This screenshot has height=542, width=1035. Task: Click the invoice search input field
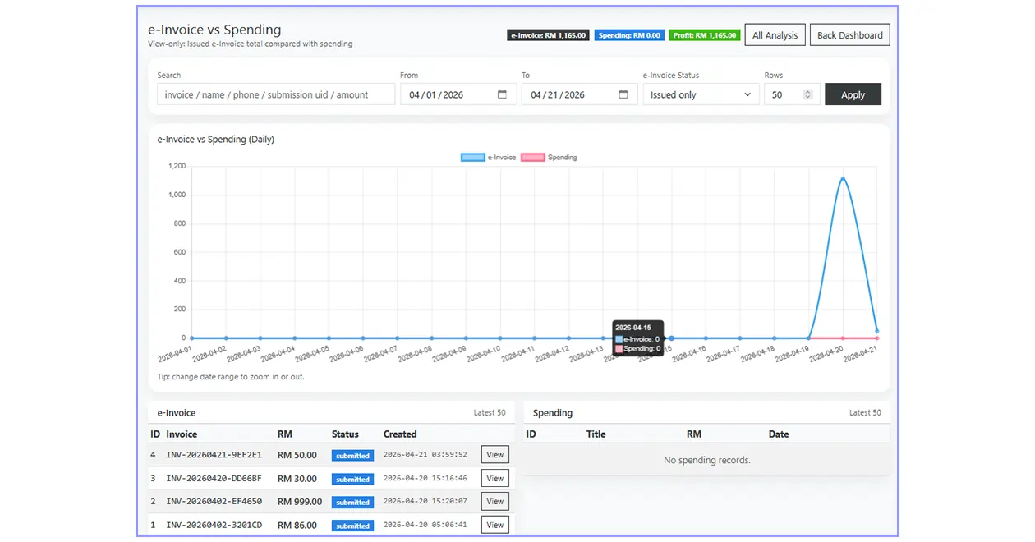click(x=275, y=94)
